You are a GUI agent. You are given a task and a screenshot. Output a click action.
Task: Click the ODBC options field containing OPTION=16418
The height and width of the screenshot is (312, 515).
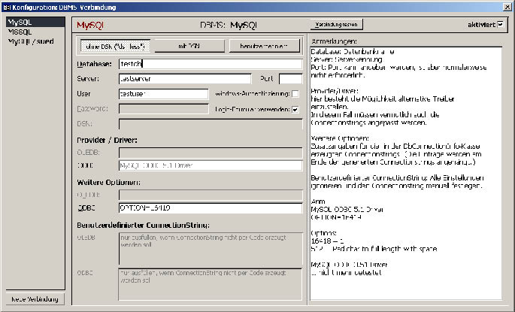(211, 208)
